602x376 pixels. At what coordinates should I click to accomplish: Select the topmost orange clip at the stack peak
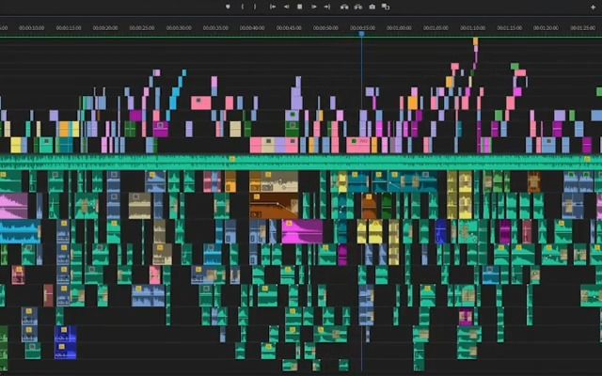coord(476,41)
